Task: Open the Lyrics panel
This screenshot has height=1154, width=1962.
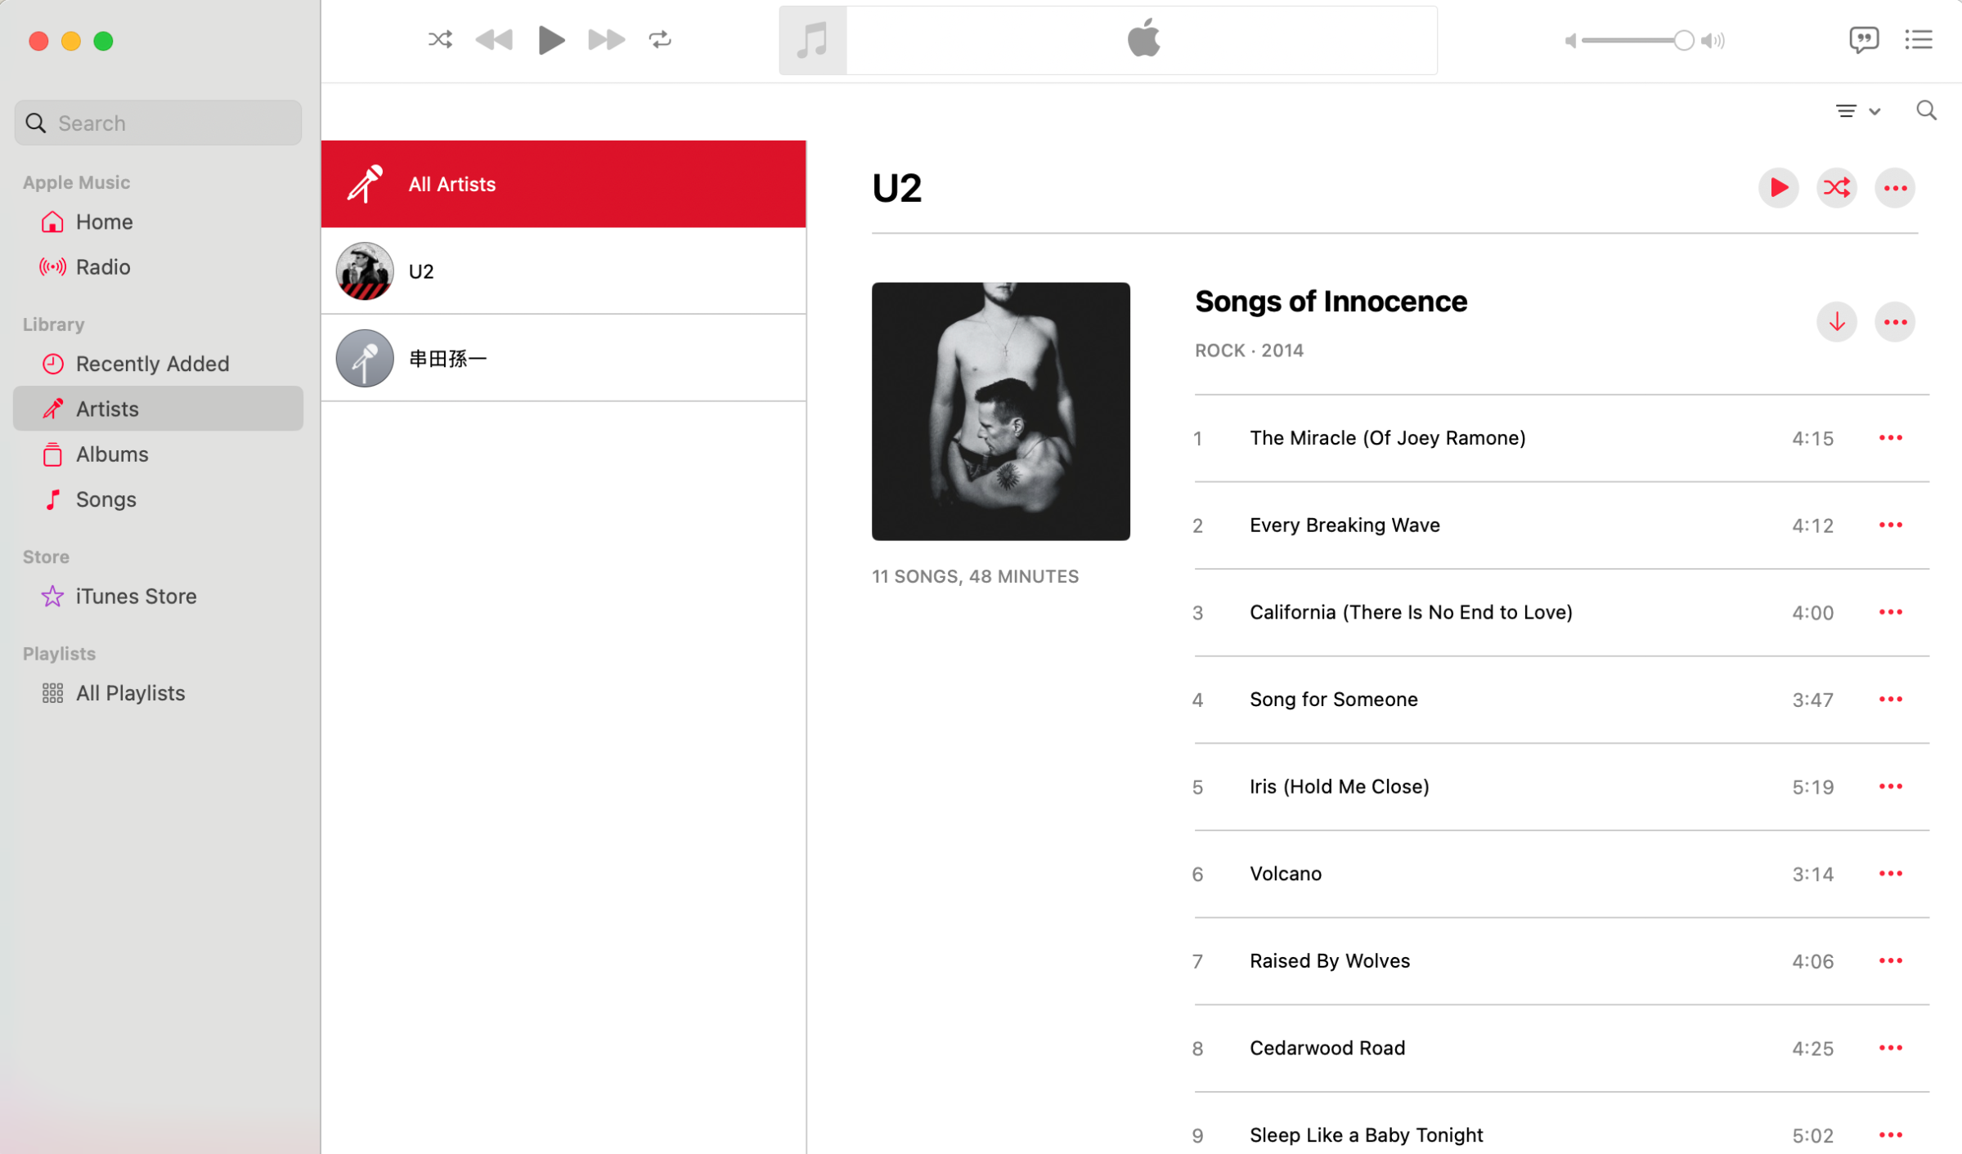Action: 1865,39
